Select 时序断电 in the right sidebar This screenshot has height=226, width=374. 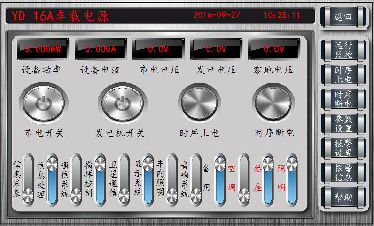coord(343,99)
